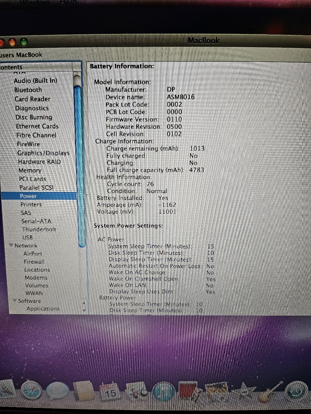311x414 pixels.
Task: Collapse the Network section triangle
Action: tap(11, 245)
